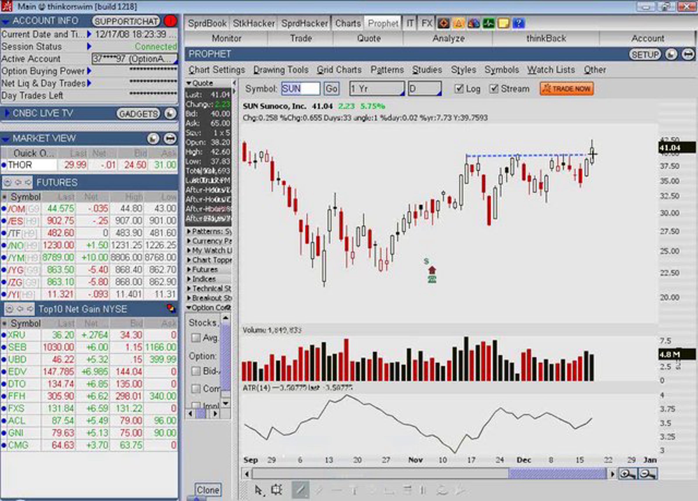Toggle the Log scale checkbox
698x501 pixels.
[459, 89]
